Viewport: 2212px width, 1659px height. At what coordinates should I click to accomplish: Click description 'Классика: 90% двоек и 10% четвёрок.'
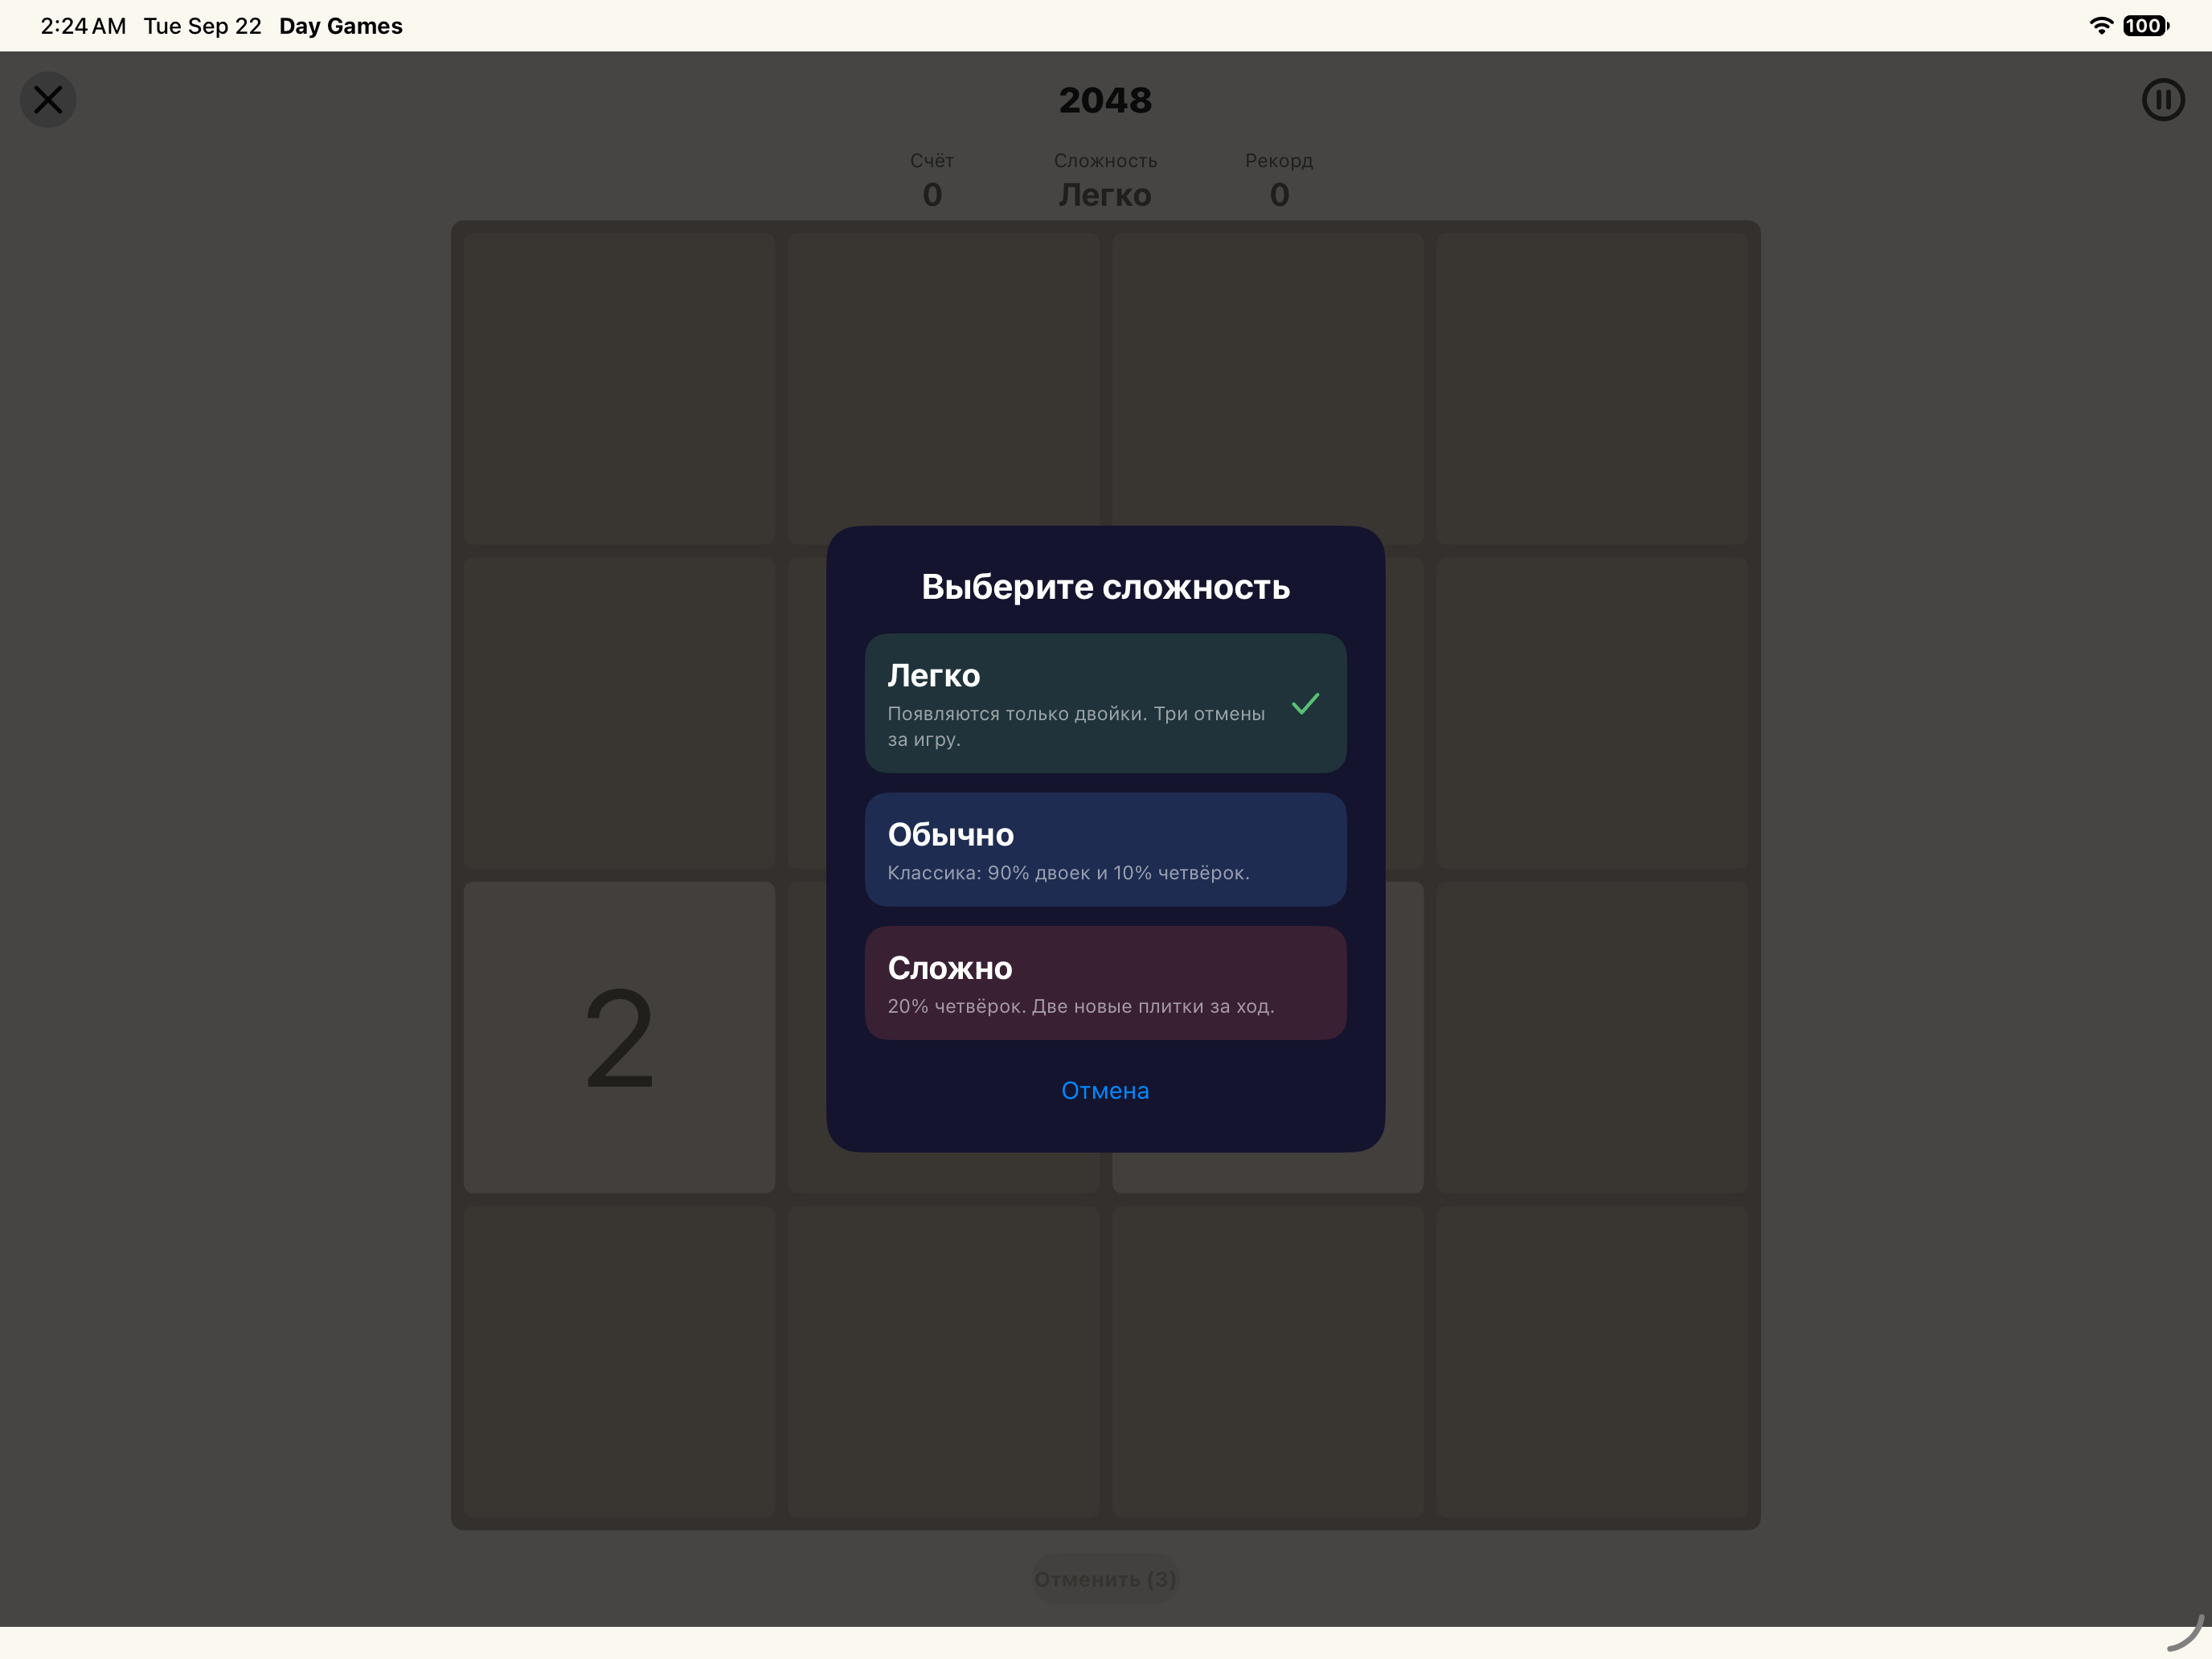pos(1068,873)
